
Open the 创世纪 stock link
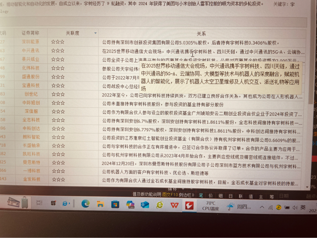tap(31, 94)
